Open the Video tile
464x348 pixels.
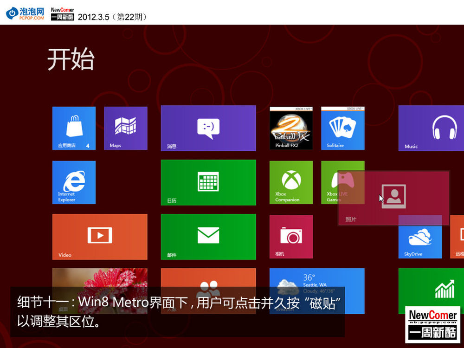click(100, 237)
